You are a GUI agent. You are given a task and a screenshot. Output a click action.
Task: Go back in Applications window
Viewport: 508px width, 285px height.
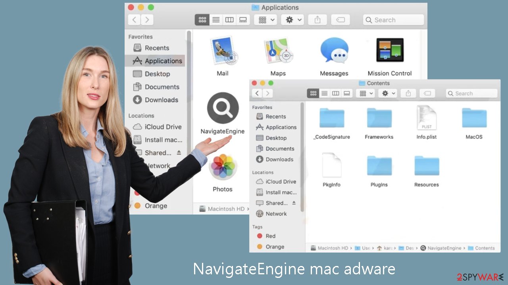tap(134, 20)
